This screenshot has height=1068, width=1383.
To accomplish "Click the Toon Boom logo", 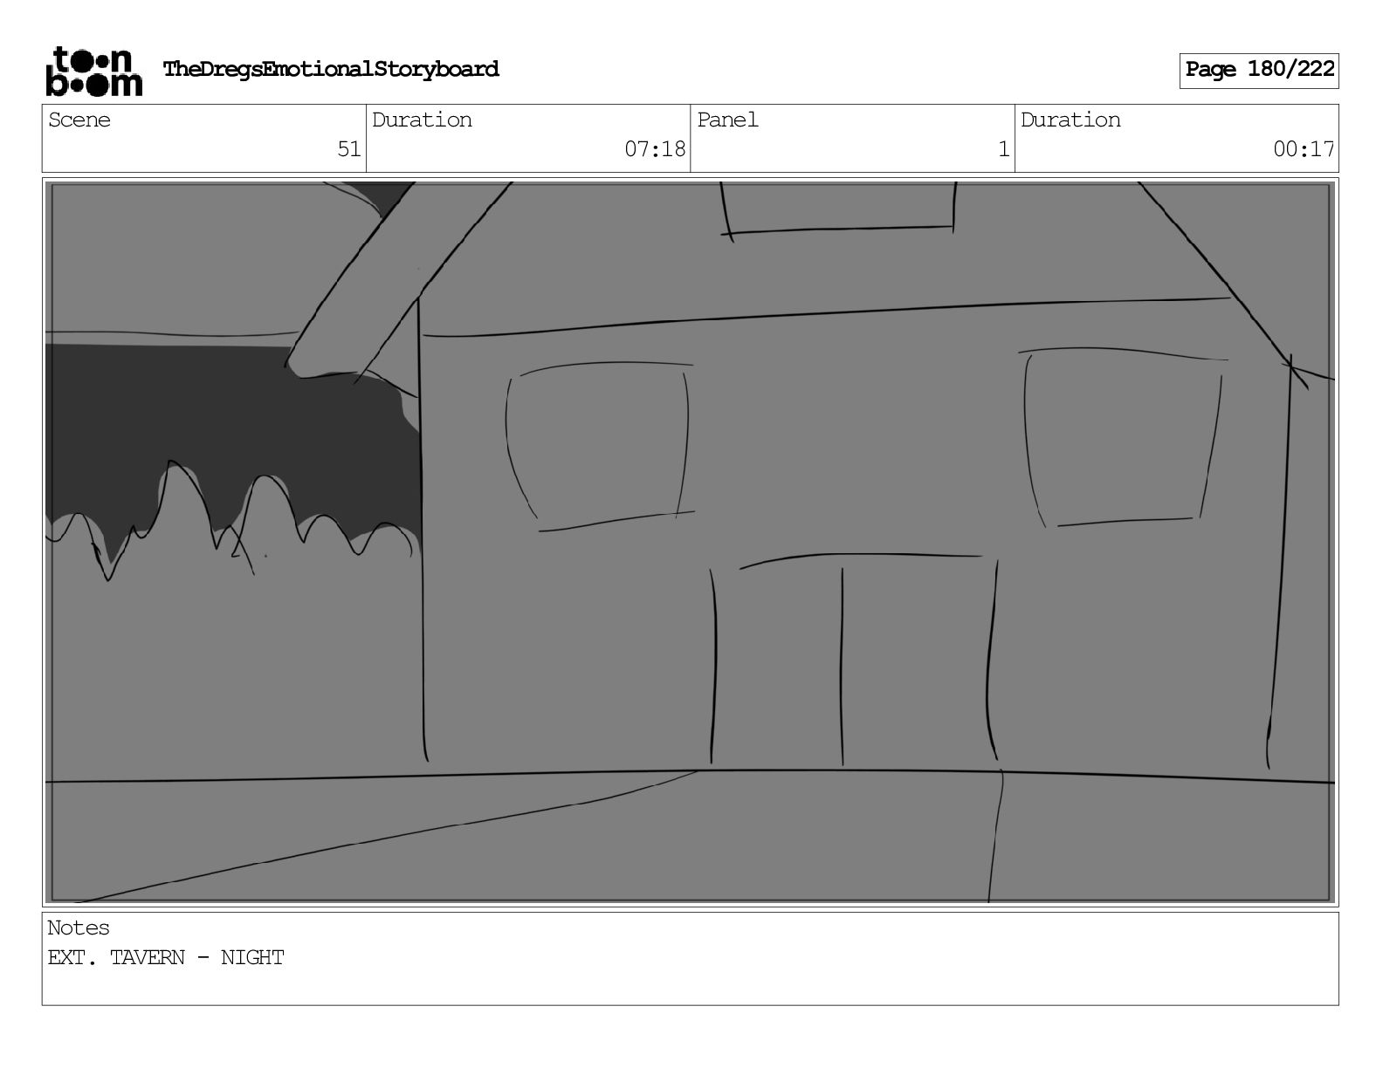I will (93, 71).
